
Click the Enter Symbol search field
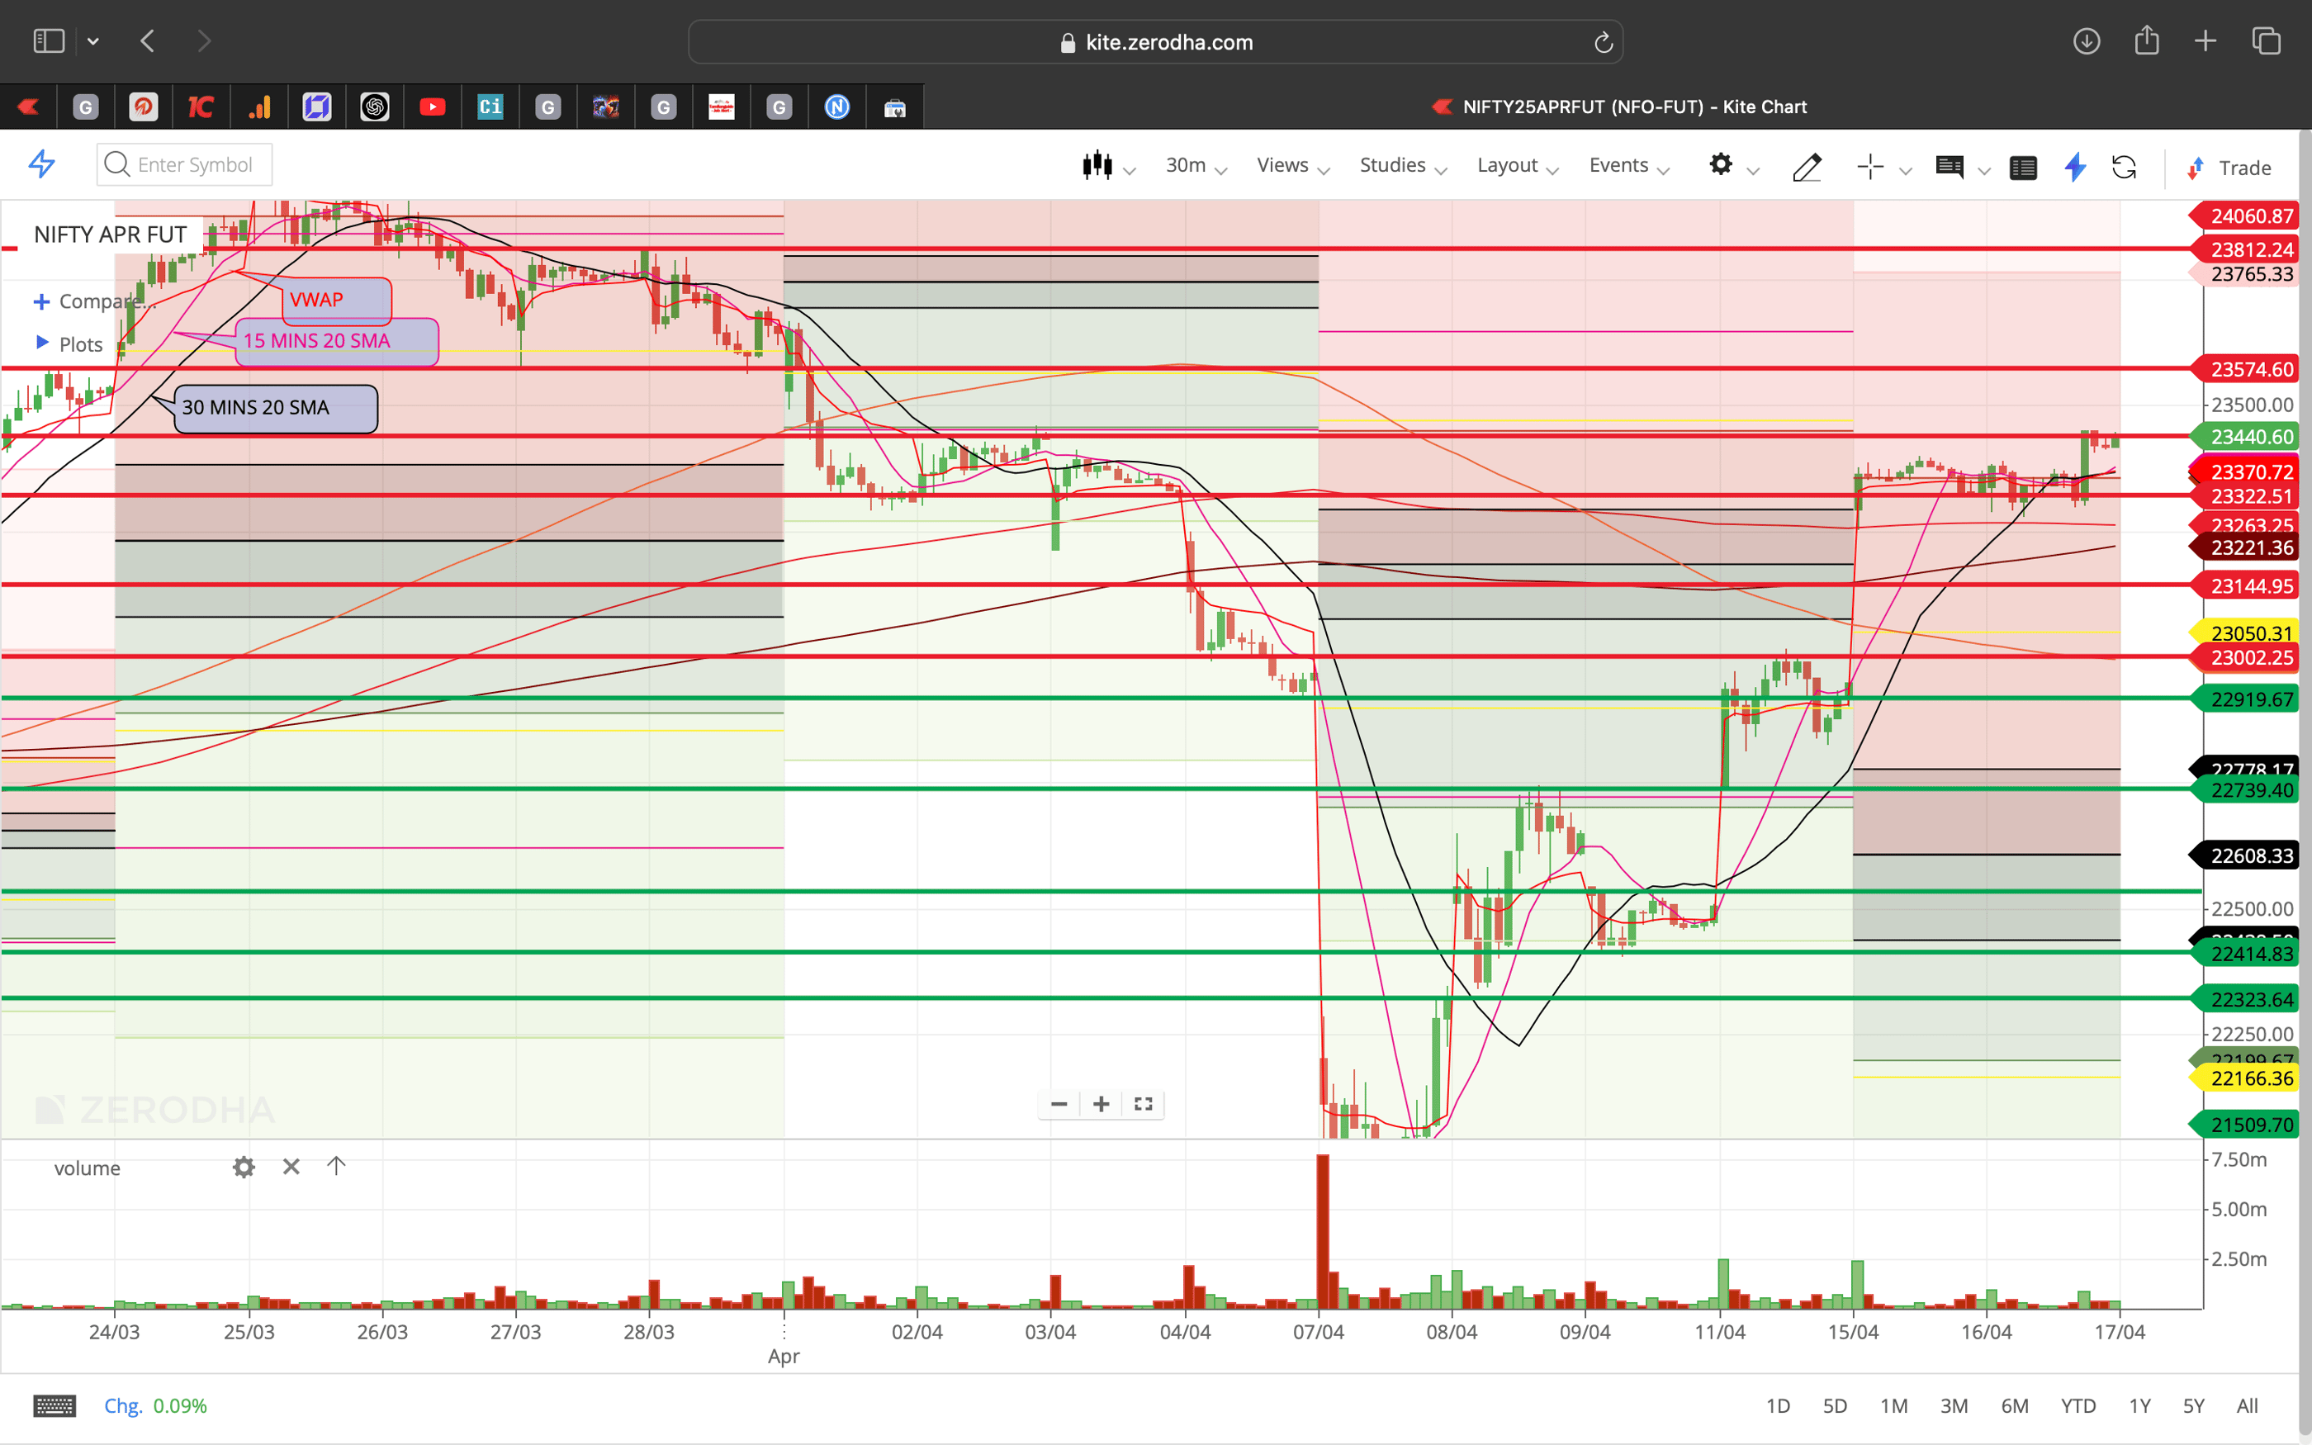(187, 164)
